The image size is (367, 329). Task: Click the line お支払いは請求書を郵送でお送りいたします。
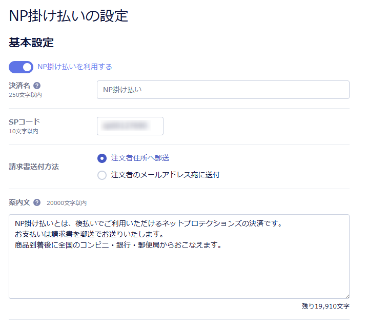[x=89, y=234]
